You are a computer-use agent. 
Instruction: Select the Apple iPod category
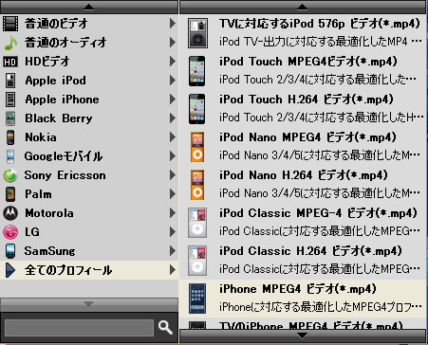89,81
